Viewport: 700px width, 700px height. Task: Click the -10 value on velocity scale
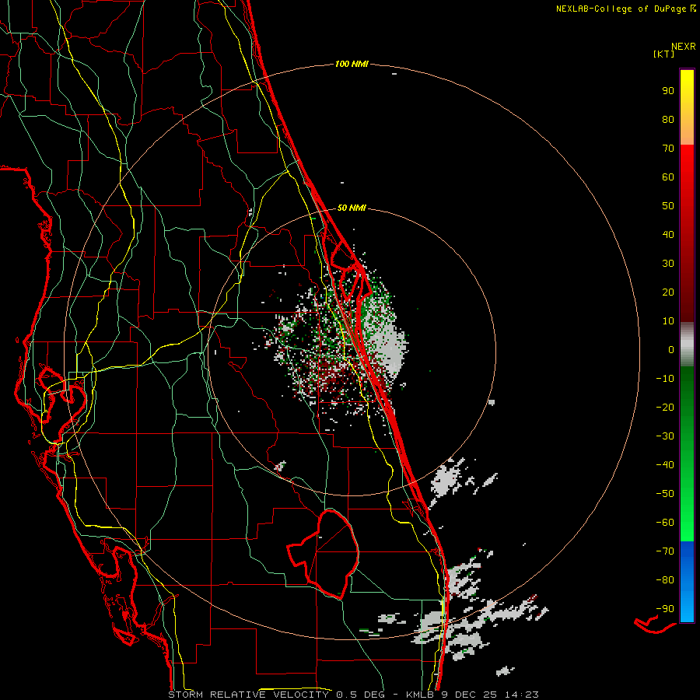[665, 379]
